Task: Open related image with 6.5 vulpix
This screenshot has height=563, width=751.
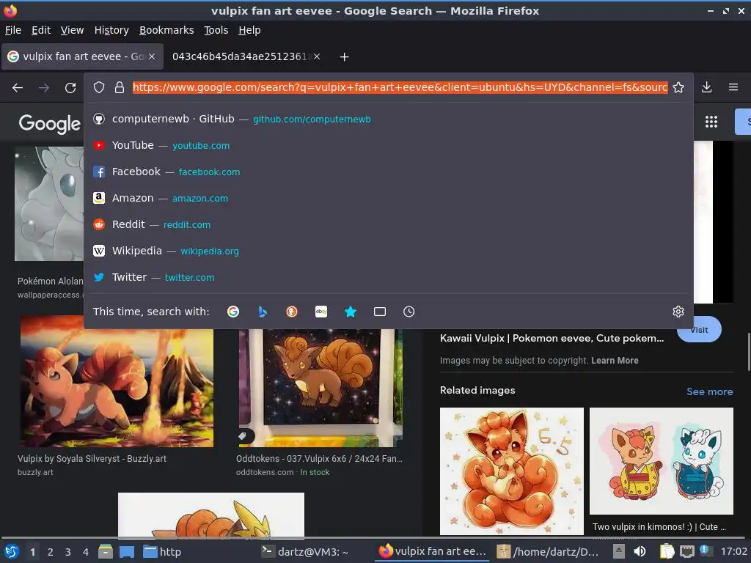Action: click(511, 471)
